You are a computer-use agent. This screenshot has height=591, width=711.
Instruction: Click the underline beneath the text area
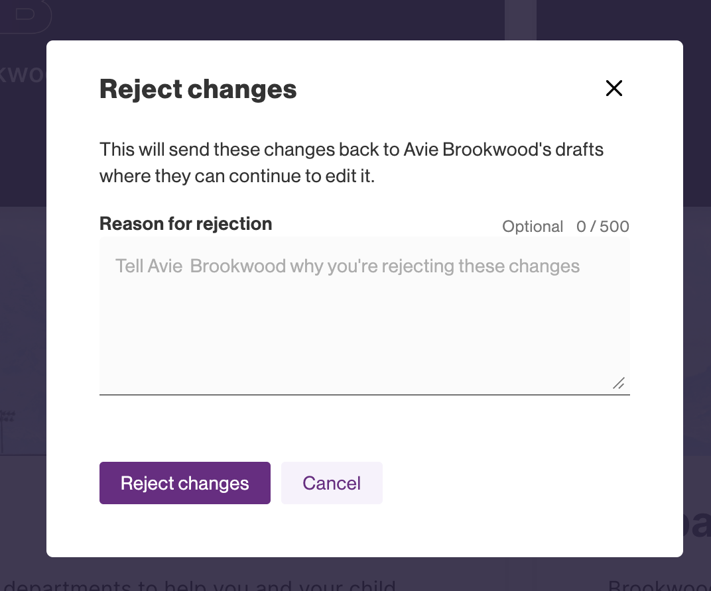coord(364,395)
